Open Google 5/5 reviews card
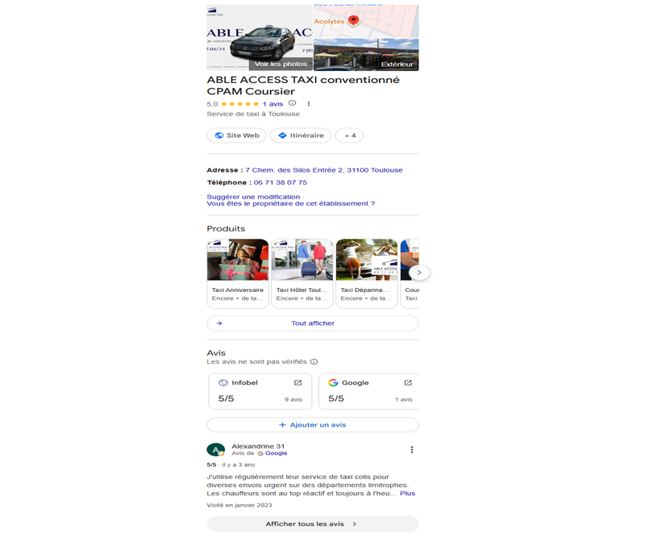Screen dimensions: 645x538 (368, 391)
